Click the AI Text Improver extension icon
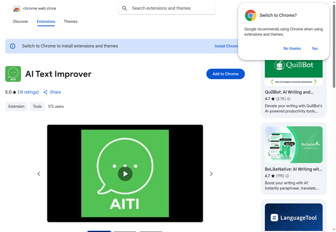Viewport: 336px width, 232px height. [13, 74]
